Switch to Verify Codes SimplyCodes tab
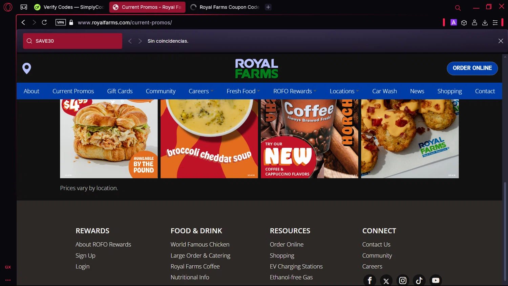508x286 pixels. click(x=69, y=7)
